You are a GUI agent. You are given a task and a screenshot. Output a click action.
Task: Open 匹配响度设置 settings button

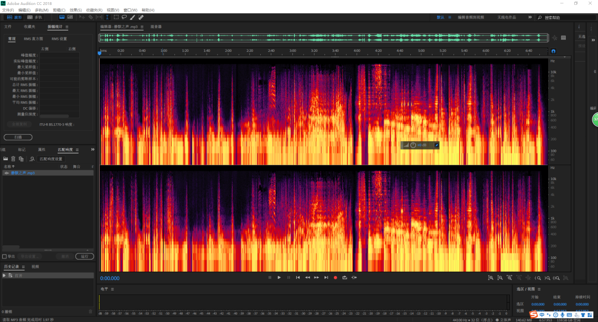pyautogui.click(x=51, y=159)
